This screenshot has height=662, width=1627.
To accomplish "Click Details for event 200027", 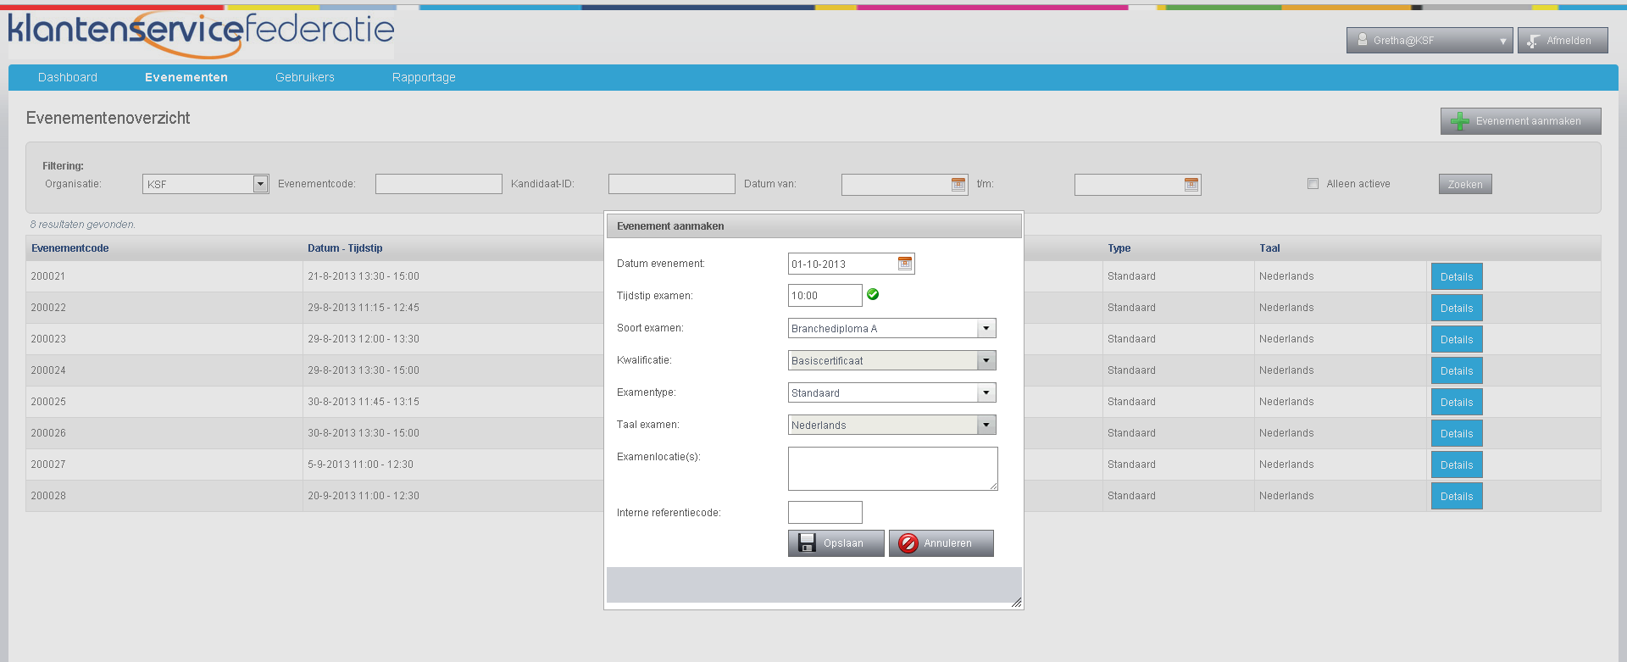I will click(x=1457, y=465).
